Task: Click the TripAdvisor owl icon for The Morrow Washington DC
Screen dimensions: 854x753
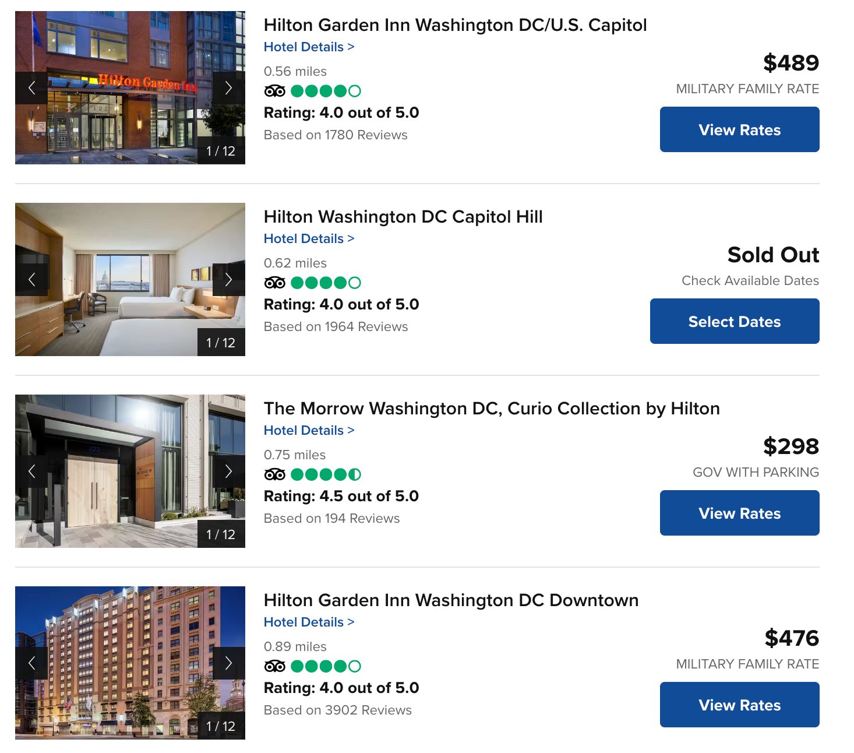Action: click(x=275, y=474)
